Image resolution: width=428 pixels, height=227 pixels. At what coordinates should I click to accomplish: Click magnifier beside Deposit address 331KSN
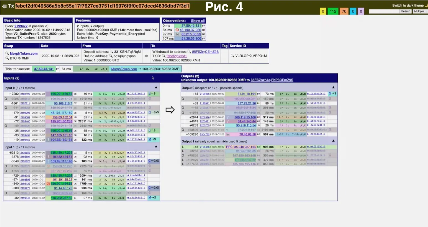click(111, 51)
